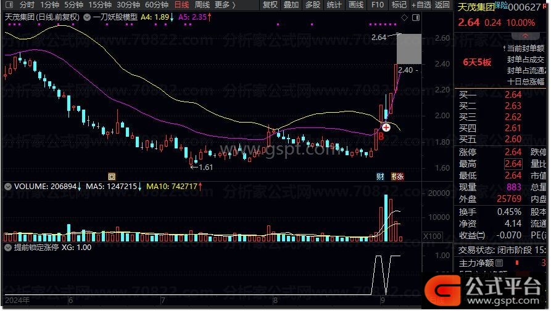Screen dimensions: 551x311
Task: Add stock with +自选 button
Action: pyautogui.click(x=421, y=5)
